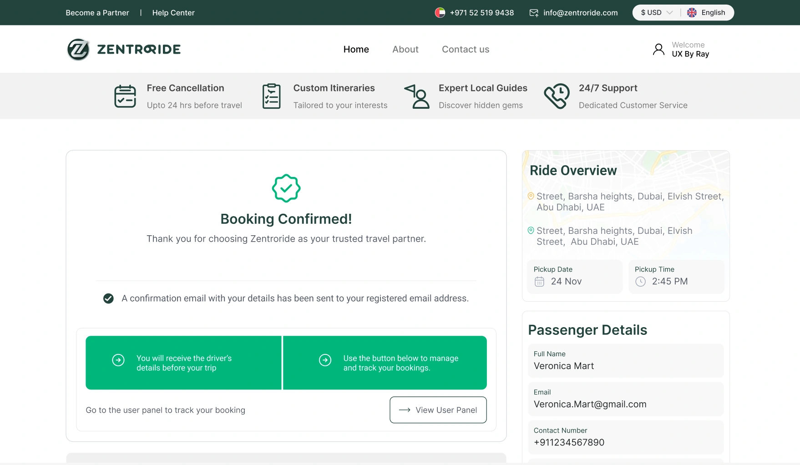Click the Contact Number field +911234567890
The width and height of the screenshot is (800, 465).
click(x=626, y=437)
